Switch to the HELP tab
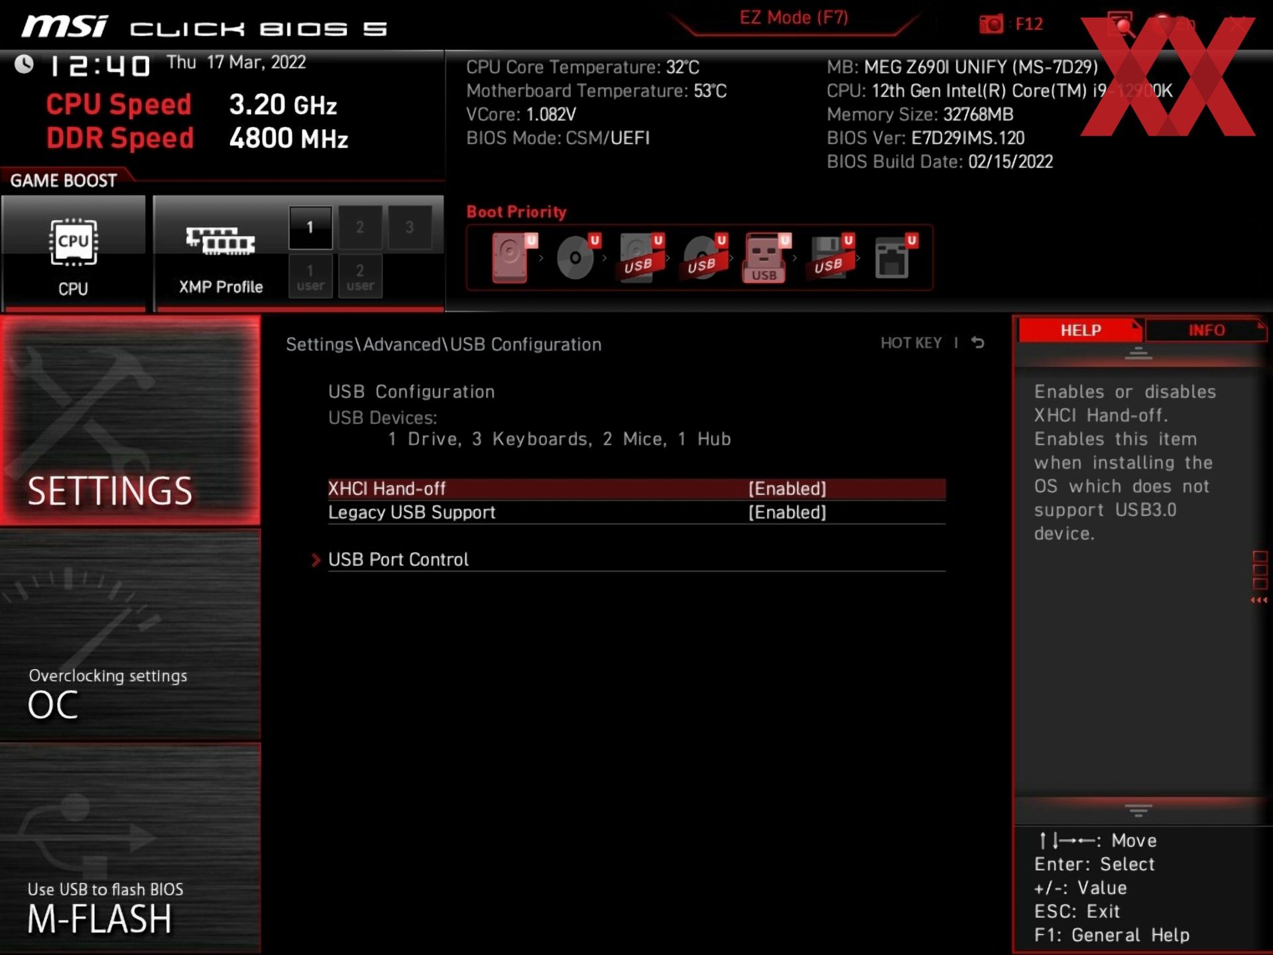 point(1080,330)
